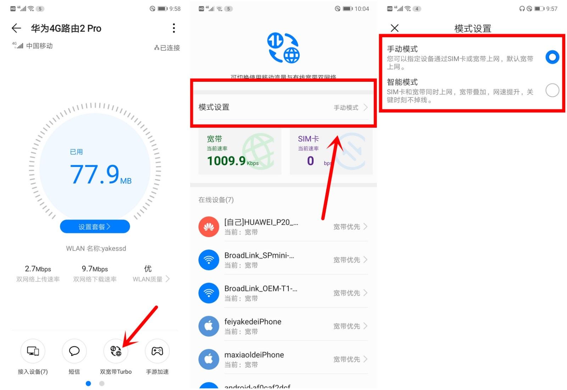
Task: Tap the 宽带 current speed card
Action: click(x=240, y=151)
